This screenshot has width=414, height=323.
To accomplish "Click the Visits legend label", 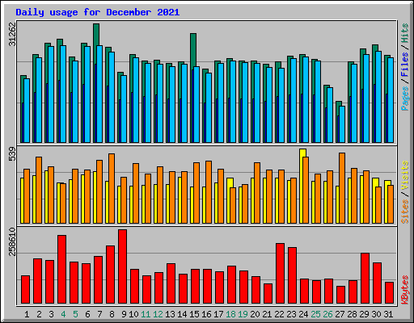I will coord(405,175).
